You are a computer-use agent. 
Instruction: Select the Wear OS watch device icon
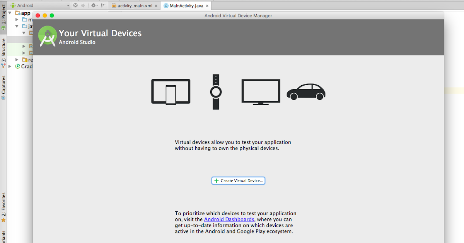pyautogui.click(x=215, y=91)
